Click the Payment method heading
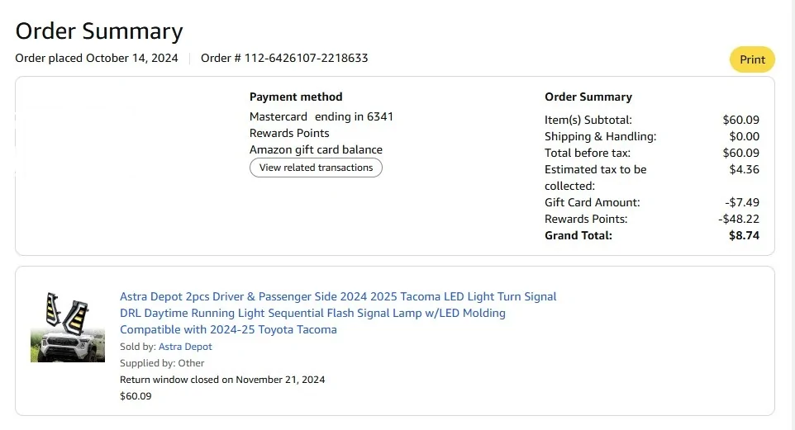The image size is (795, 430). (296, 97)
